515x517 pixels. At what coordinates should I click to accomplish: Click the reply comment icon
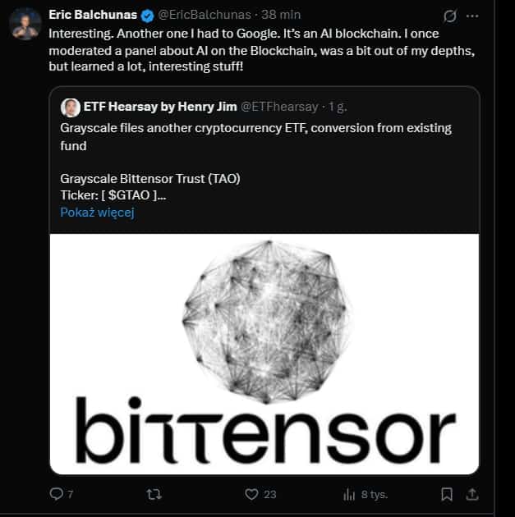point(56,494)
